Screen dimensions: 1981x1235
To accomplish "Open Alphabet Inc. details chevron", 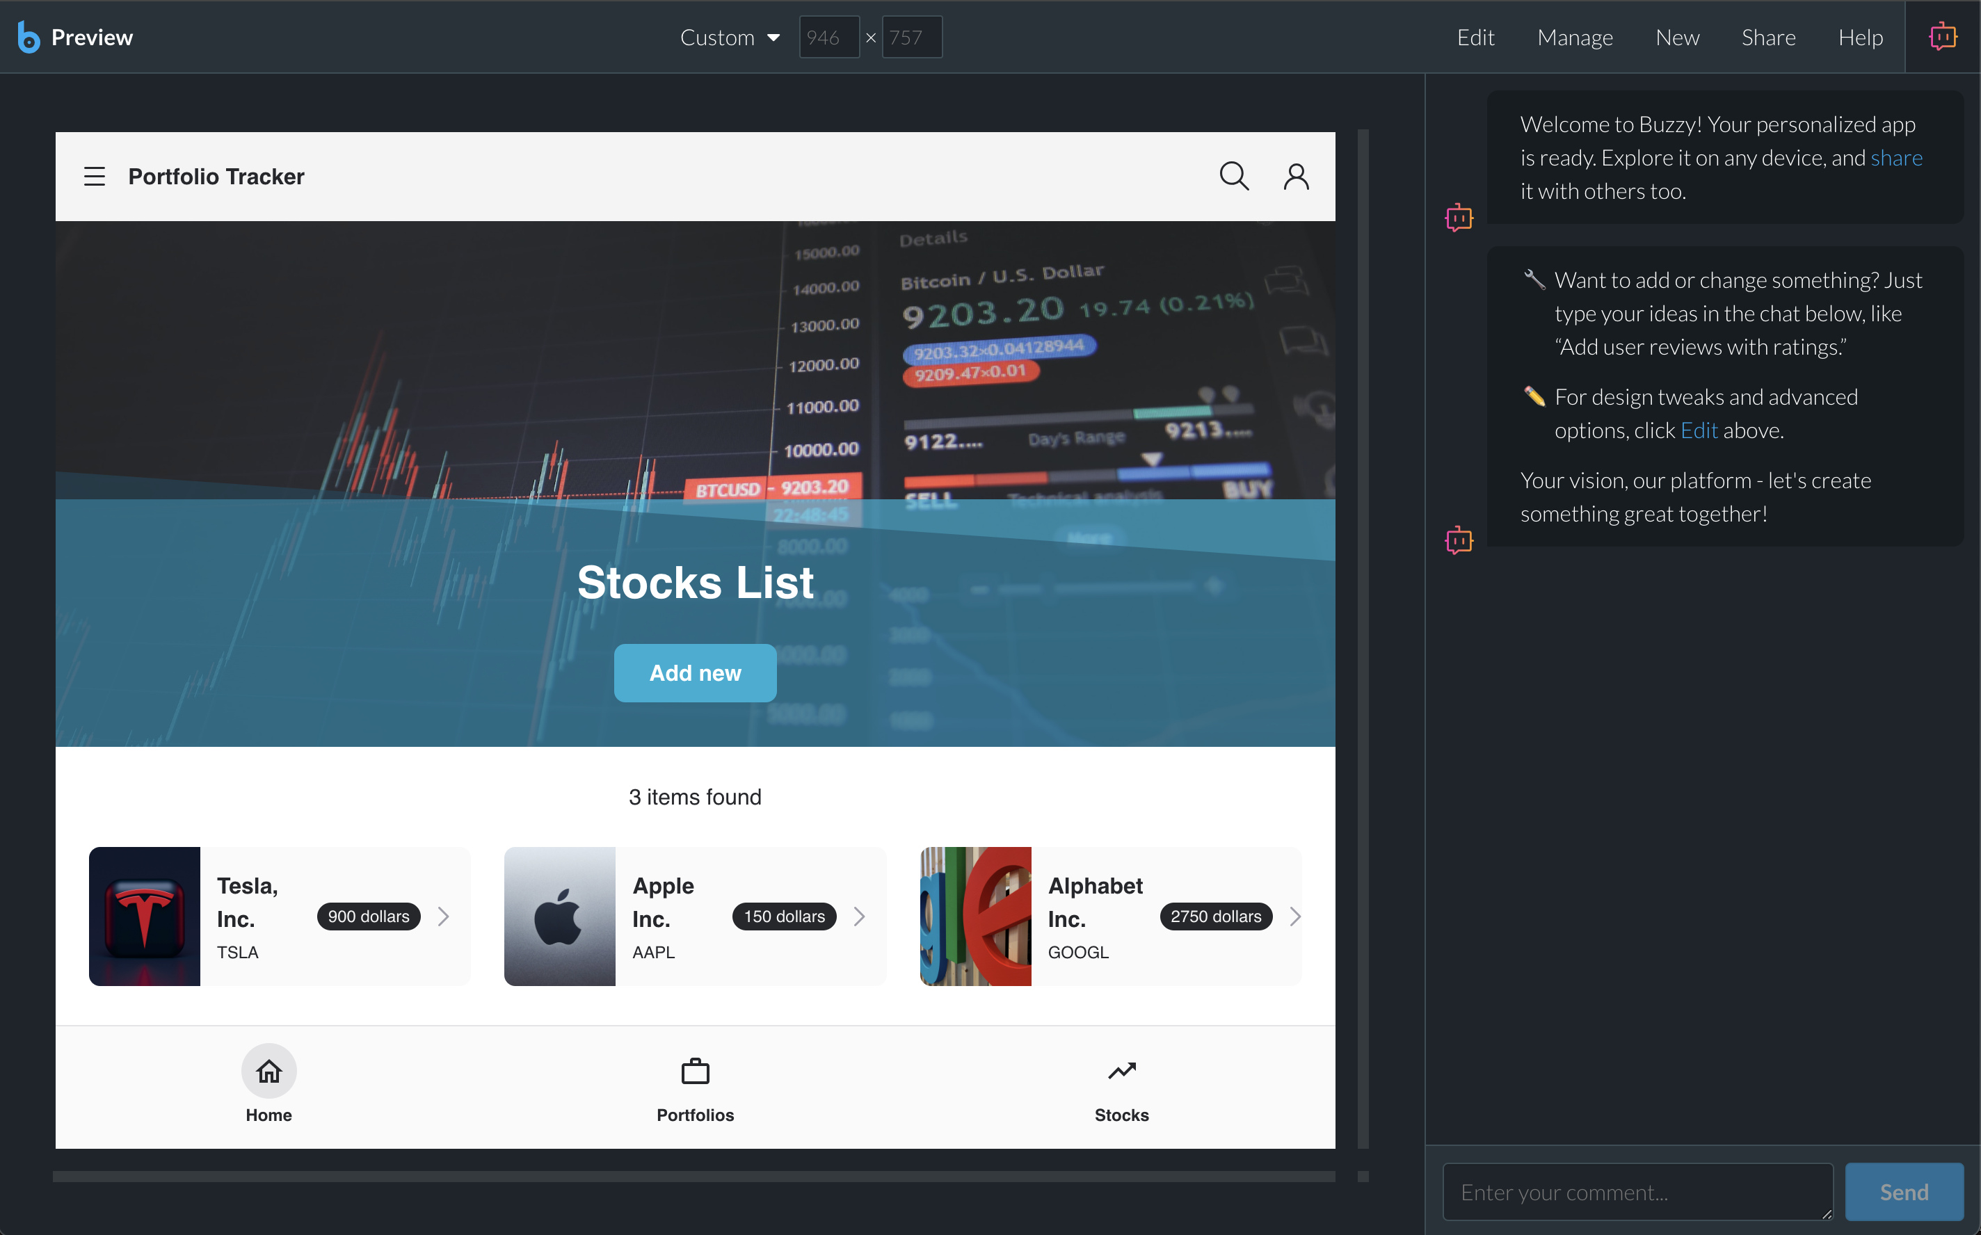I will pyautogui.click(x=1294, y=917).
